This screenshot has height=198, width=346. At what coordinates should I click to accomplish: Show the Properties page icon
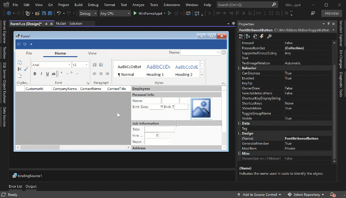tap(255, 36)
